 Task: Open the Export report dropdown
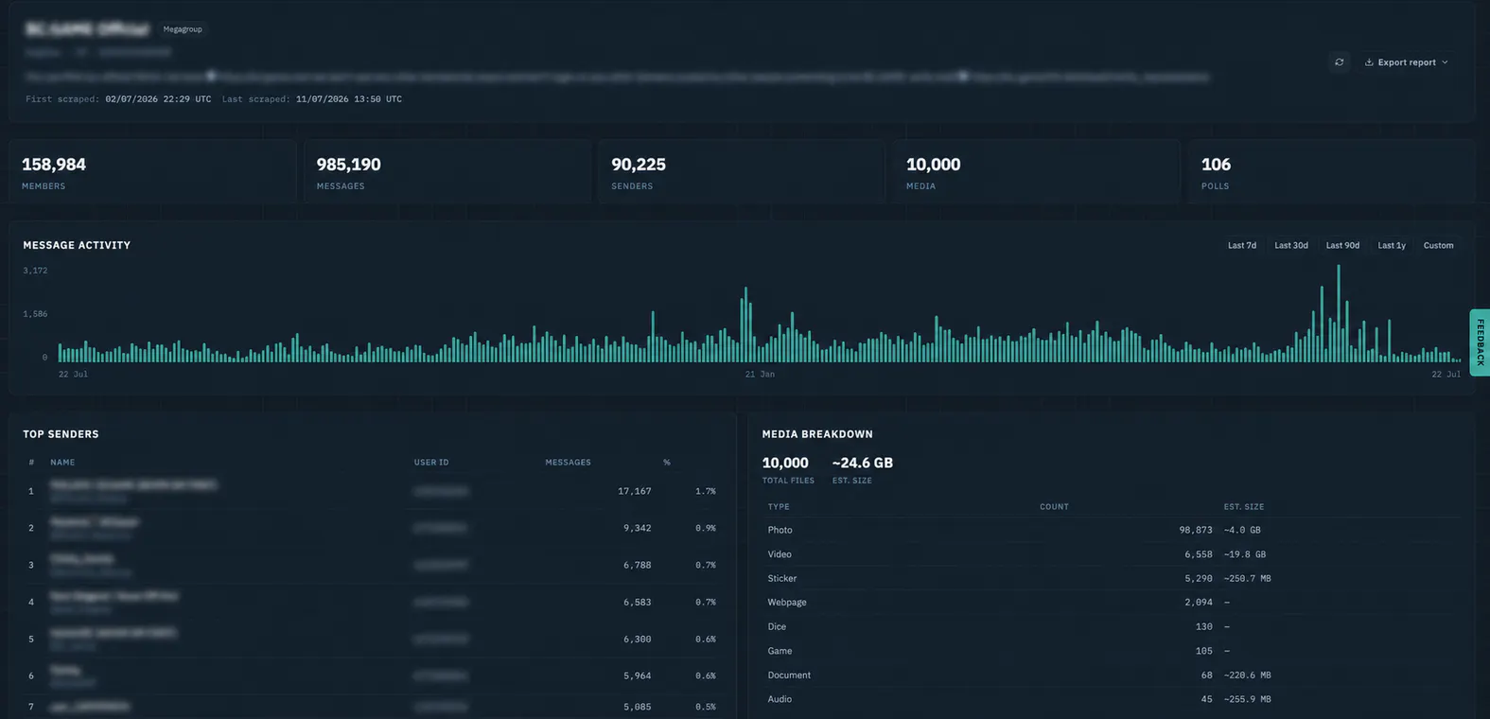tap(1406, 62)
